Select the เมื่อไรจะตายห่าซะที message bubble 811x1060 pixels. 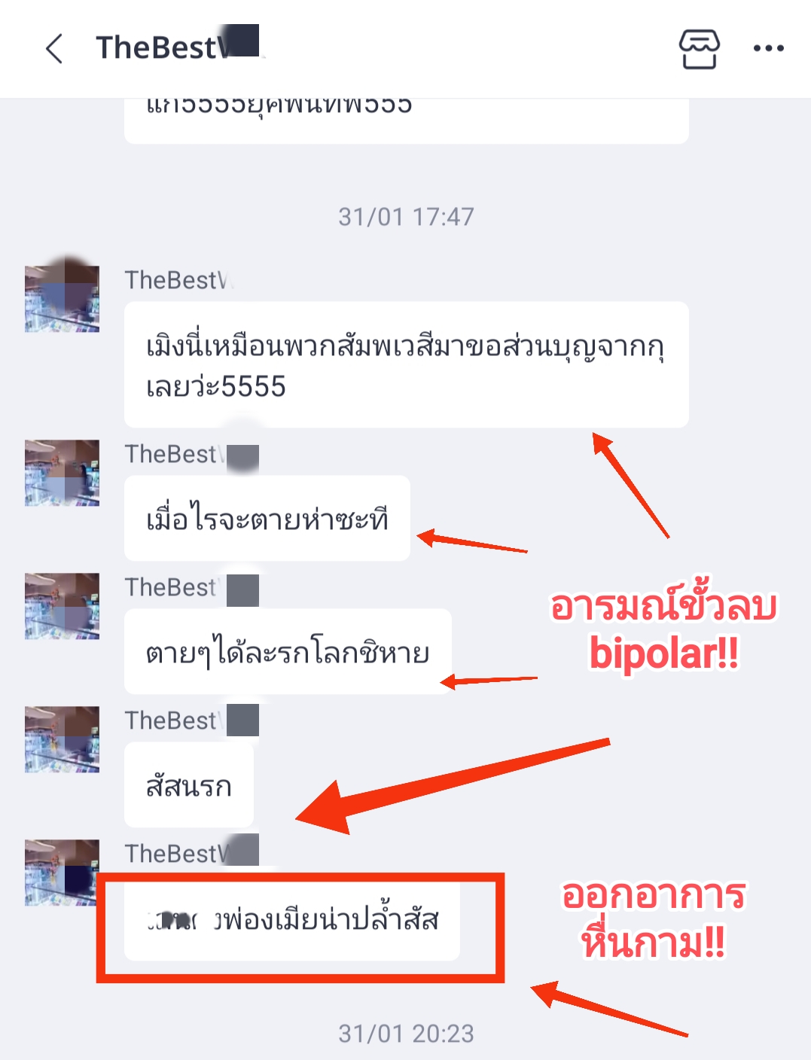(267, 518)
